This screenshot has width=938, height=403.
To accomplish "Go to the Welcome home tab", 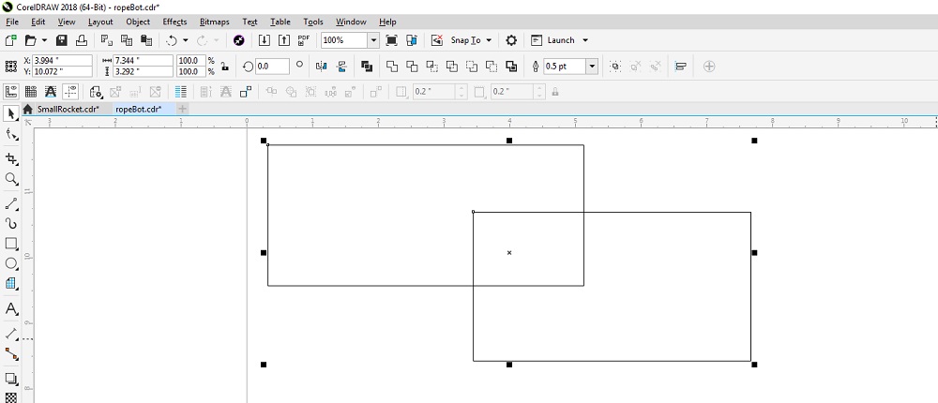I will click(27, 109).
